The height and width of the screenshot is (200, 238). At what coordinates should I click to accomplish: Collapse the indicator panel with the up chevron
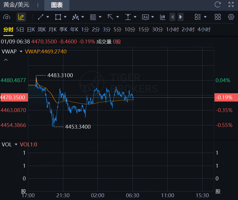(6, 60)
